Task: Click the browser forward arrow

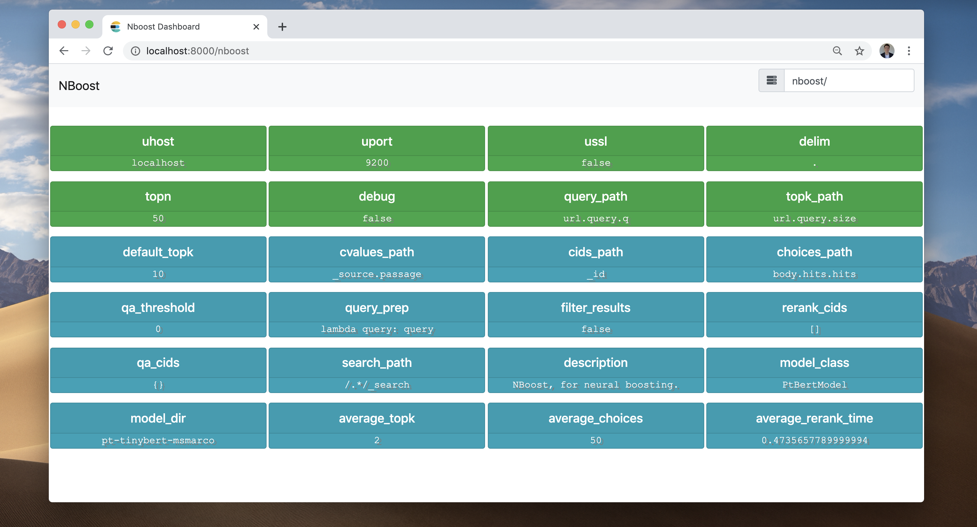Action: click(86, 51)
